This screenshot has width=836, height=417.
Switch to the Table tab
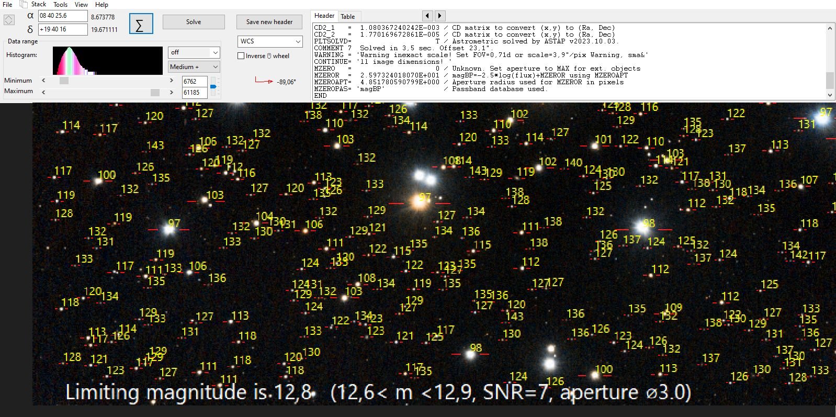347,16
